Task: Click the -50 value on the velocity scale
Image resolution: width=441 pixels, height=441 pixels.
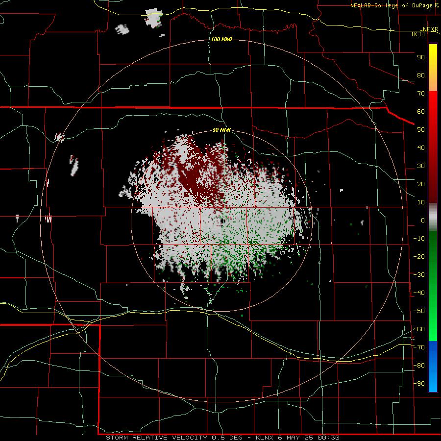Action: pyautogui.click(x=419, y=311)
